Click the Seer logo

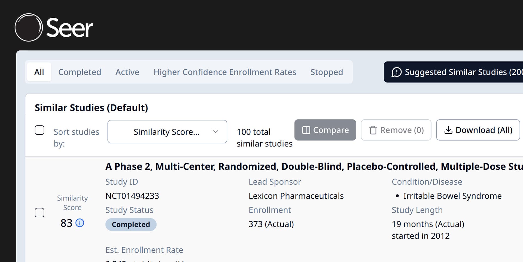pyautogui.click(x=54, y=27)
